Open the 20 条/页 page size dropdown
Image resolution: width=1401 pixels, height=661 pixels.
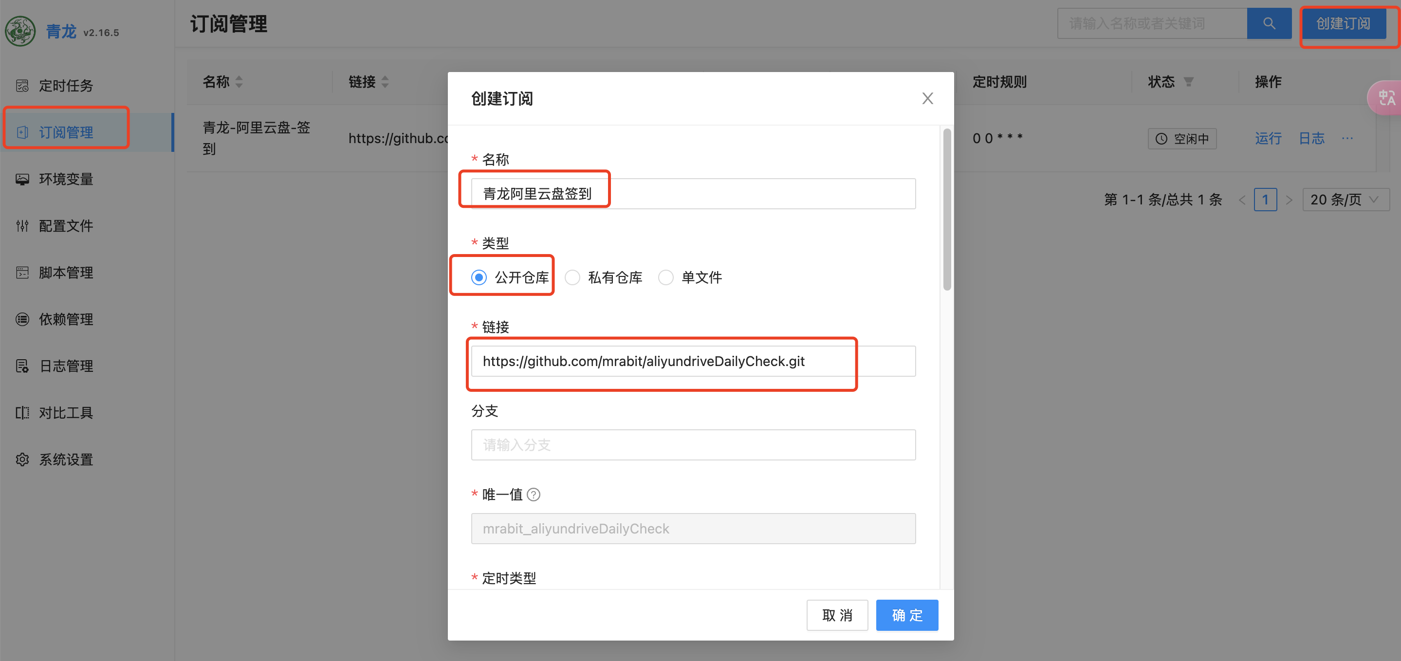[1346, 200]
